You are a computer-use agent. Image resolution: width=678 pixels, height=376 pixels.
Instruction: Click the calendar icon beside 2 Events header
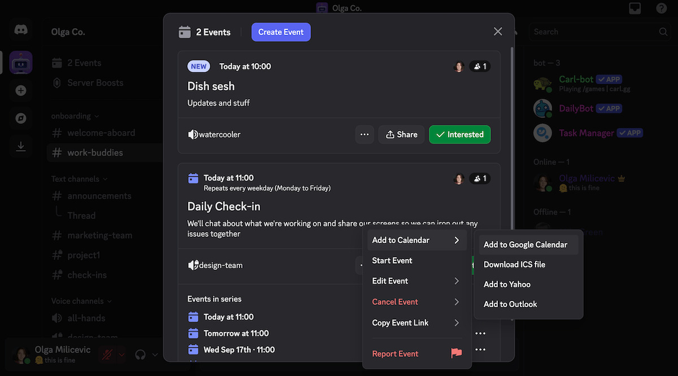[185, 32]
